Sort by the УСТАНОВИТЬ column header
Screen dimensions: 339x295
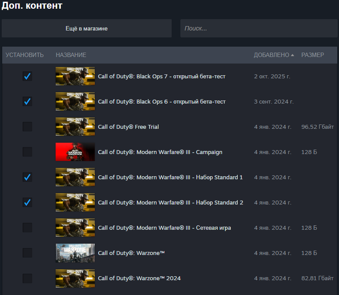[x=25, y=55]
